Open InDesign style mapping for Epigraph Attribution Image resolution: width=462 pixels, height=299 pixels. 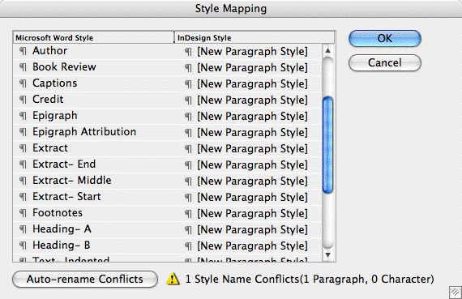click(x=253, y=133)
